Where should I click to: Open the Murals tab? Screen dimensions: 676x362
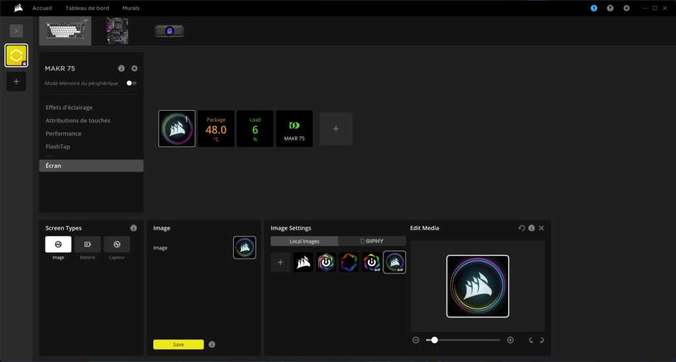[131, 8]
